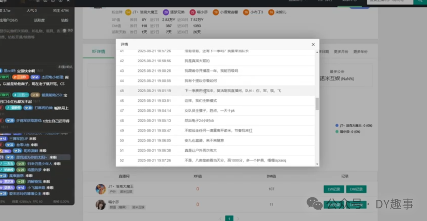
Task: Select row 48 message 然后电子24小时ob
Action: pos(215,121)
